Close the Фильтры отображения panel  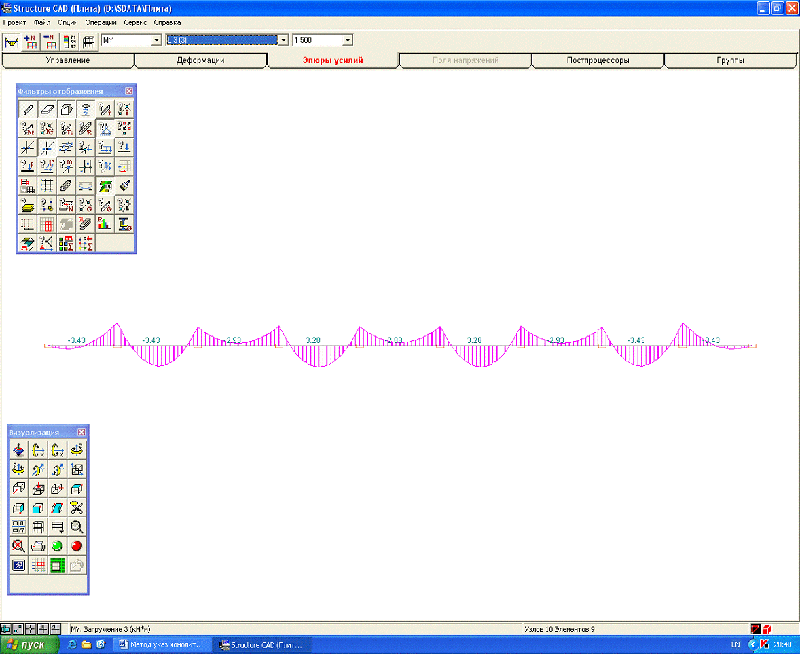coord(129,91)
